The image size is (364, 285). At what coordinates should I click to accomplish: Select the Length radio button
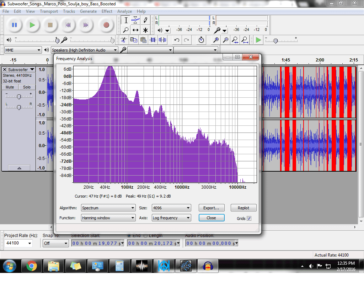pos(145,236)
